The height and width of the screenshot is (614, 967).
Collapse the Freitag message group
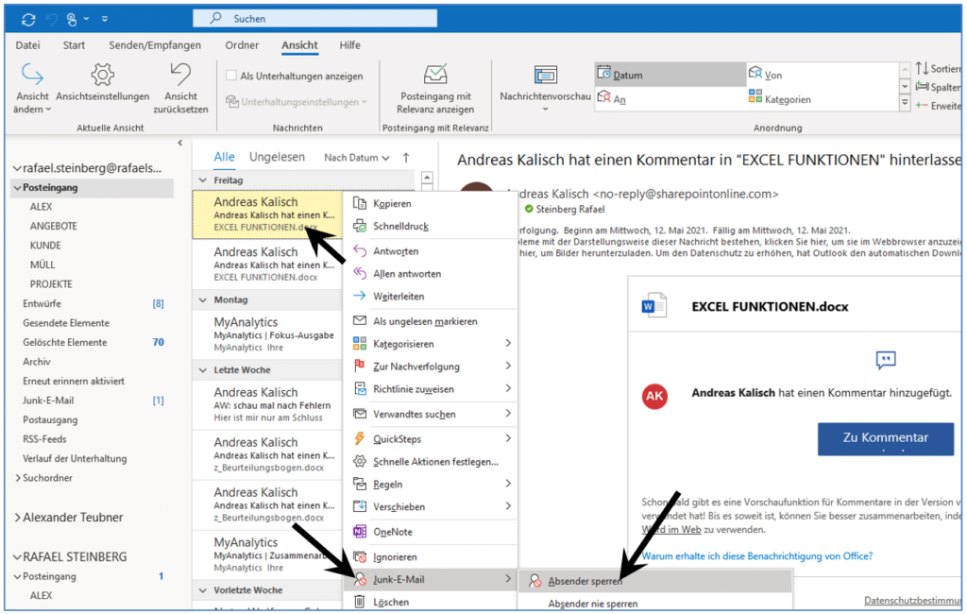pos(203,180)
